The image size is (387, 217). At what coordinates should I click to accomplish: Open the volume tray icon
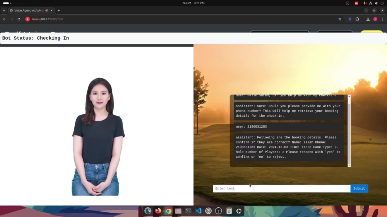376,3
